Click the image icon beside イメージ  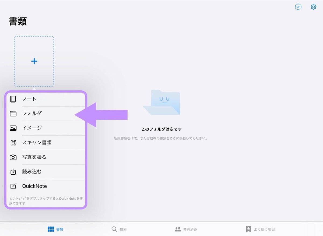coord(13,128)
